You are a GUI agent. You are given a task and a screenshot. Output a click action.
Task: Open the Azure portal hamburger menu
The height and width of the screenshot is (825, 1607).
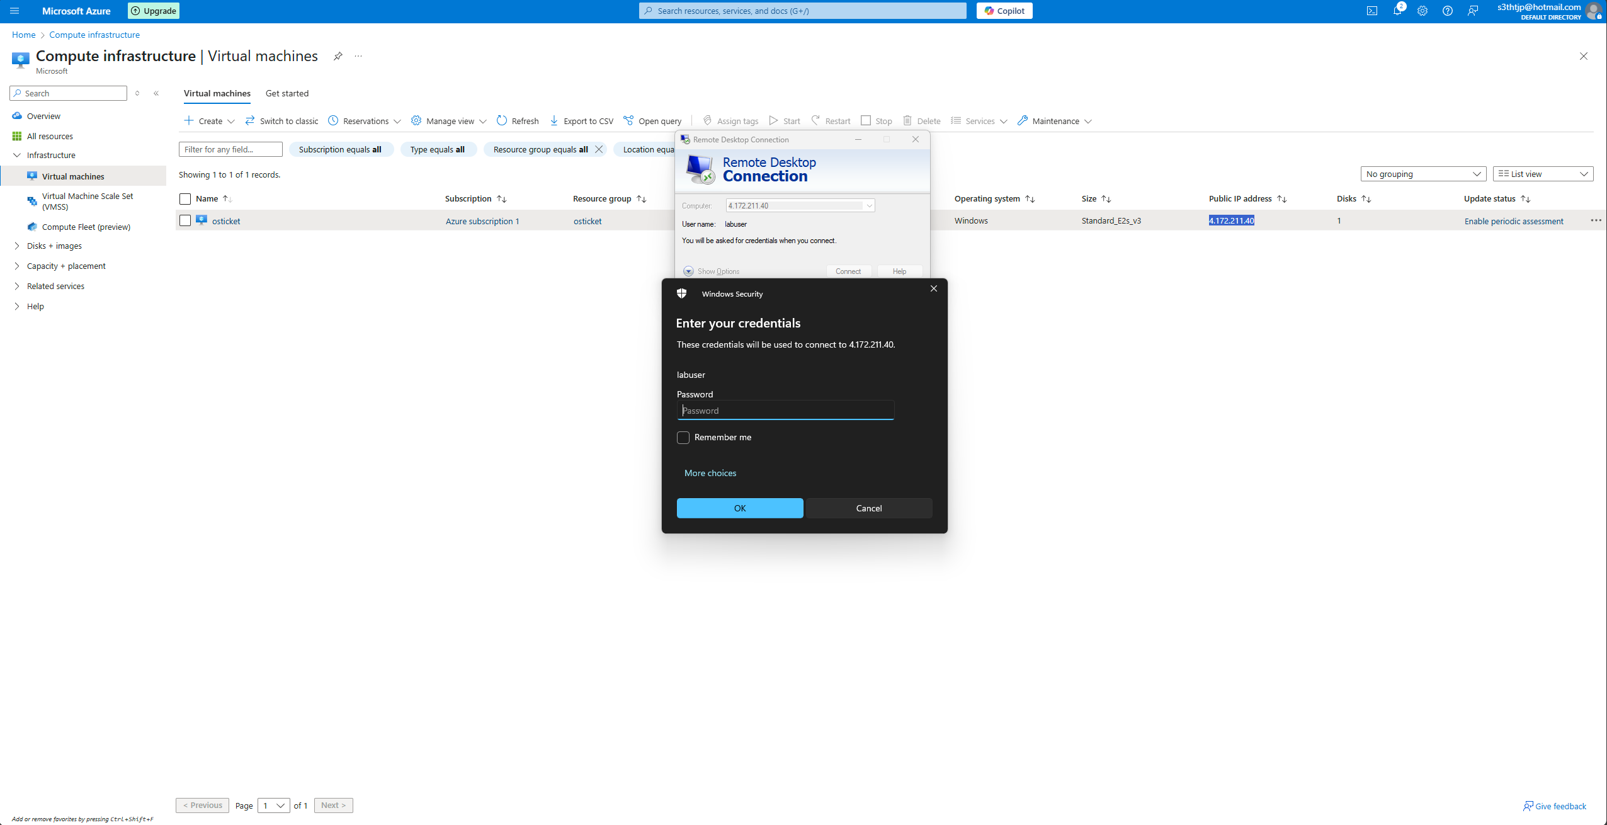coord(14,11)
